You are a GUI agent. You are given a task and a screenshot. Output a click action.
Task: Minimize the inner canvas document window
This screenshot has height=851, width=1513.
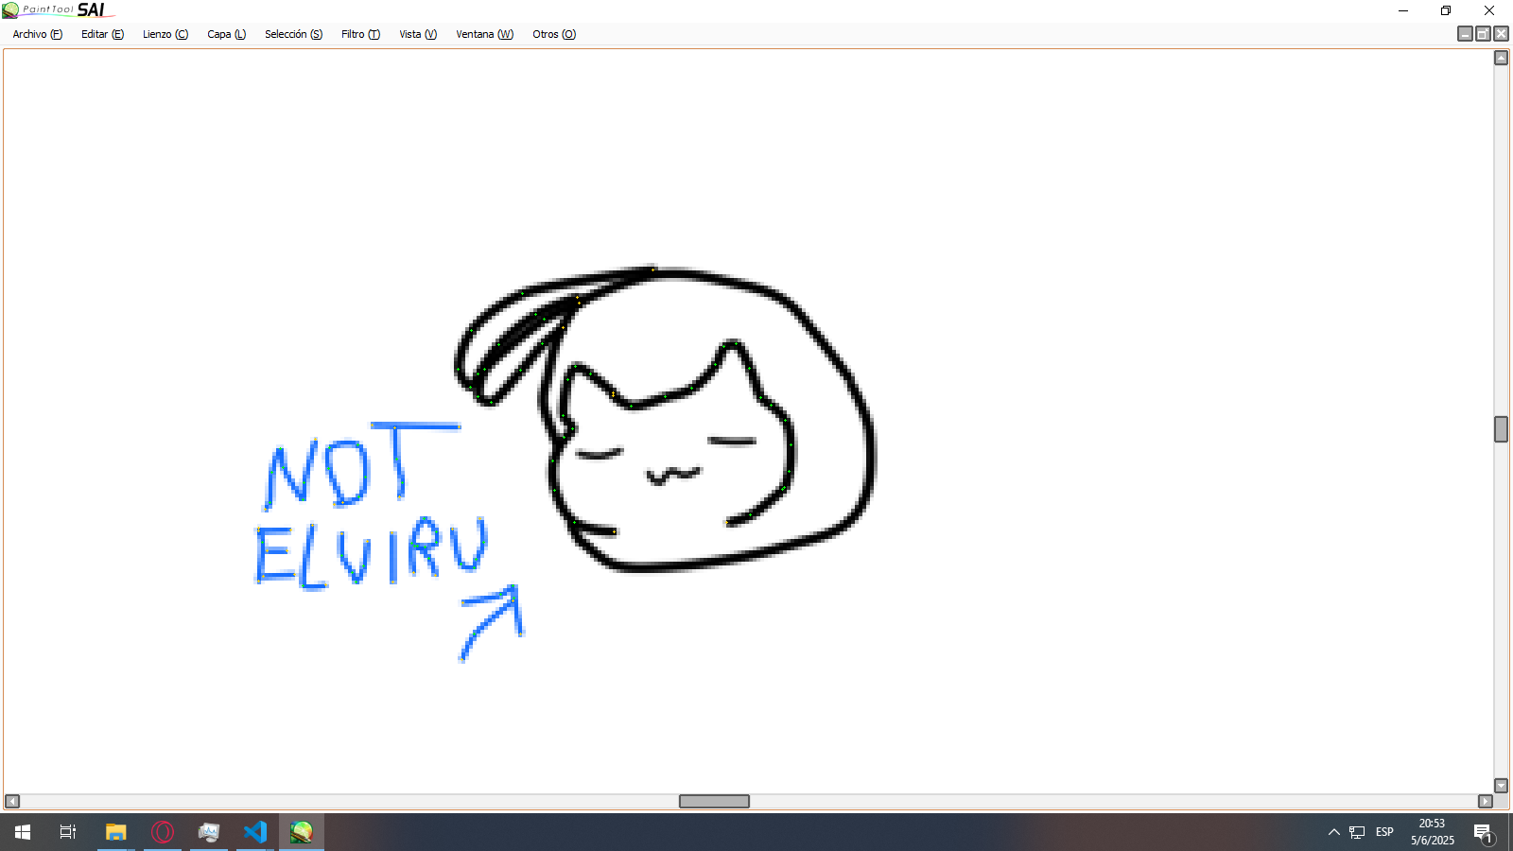pyautogui.click(x=1465, y=34)
